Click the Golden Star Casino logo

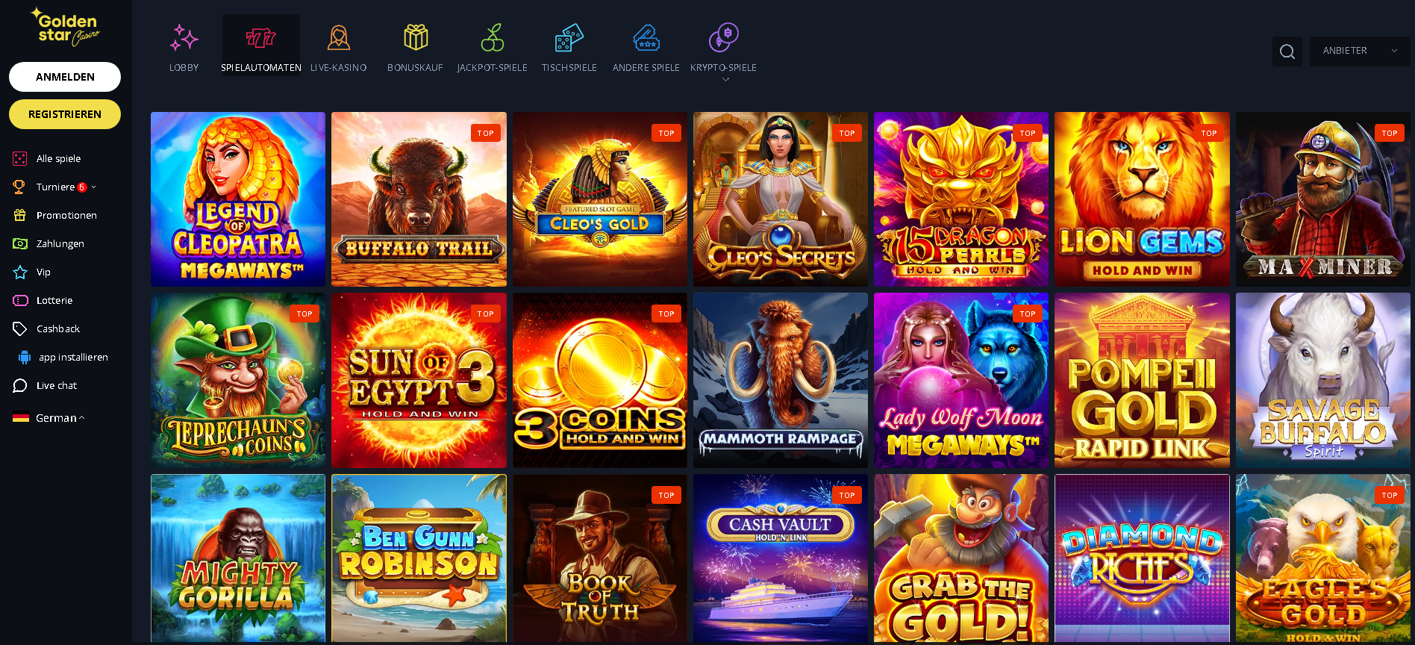pos(65,27)
